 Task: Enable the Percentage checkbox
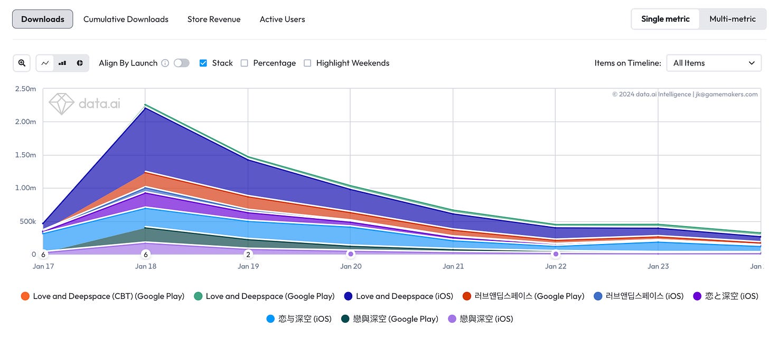click(244, 63)
